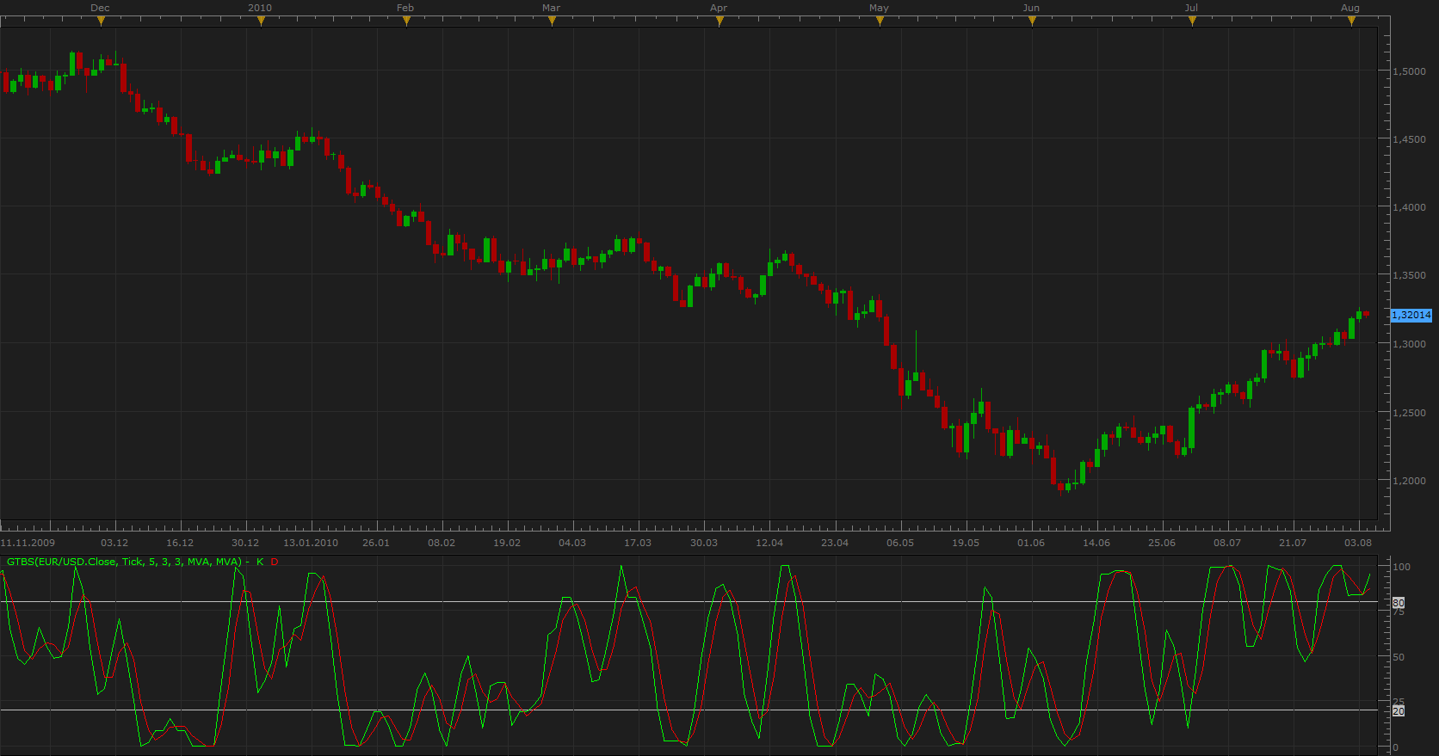The width and height of the screenshot is (1439, 756).
Task: Click the 13.01.2010 date axis label
Action: 311,543
